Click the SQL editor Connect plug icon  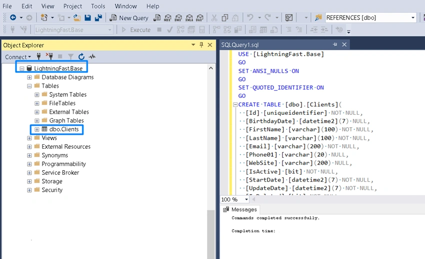point(12,29)
